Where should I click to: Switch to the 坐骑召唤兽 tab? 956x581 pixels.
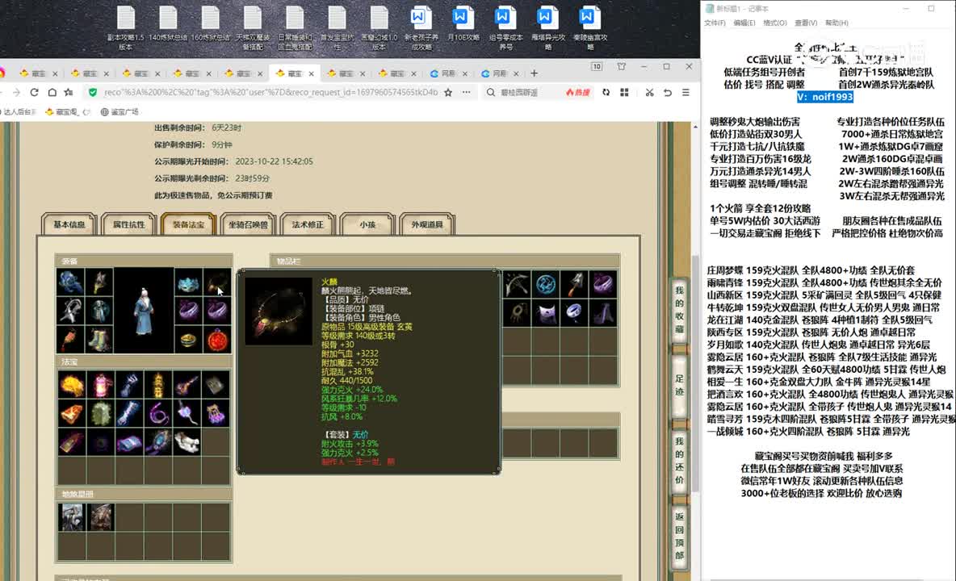pos(248,224)
